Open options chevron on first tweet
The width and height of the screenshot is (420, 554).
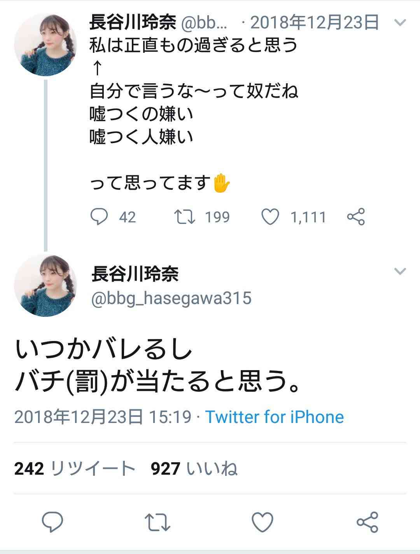[x=400, y=23]
